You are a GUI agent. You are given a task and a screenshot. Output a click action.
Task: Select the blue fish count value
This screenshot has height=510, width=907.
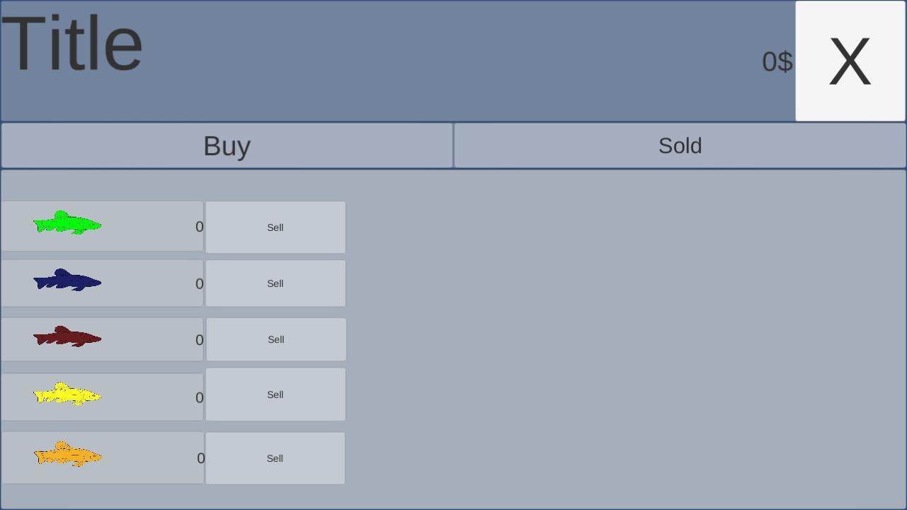tap(200, 284)
